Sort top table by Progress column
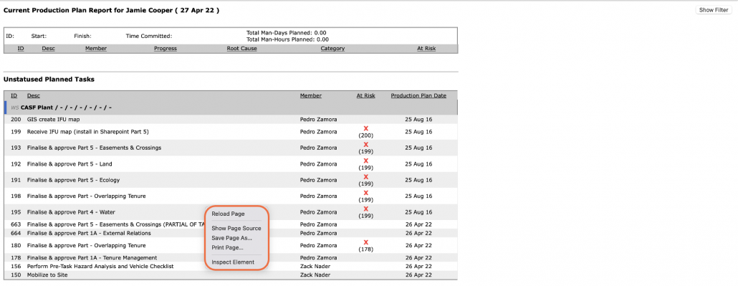The height and width of the screenshot is (286, 738). pyautogui.click(x=166, y=49)
